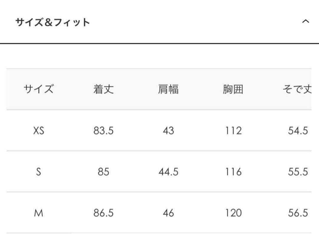Choose the S size row label

[39, 172]
